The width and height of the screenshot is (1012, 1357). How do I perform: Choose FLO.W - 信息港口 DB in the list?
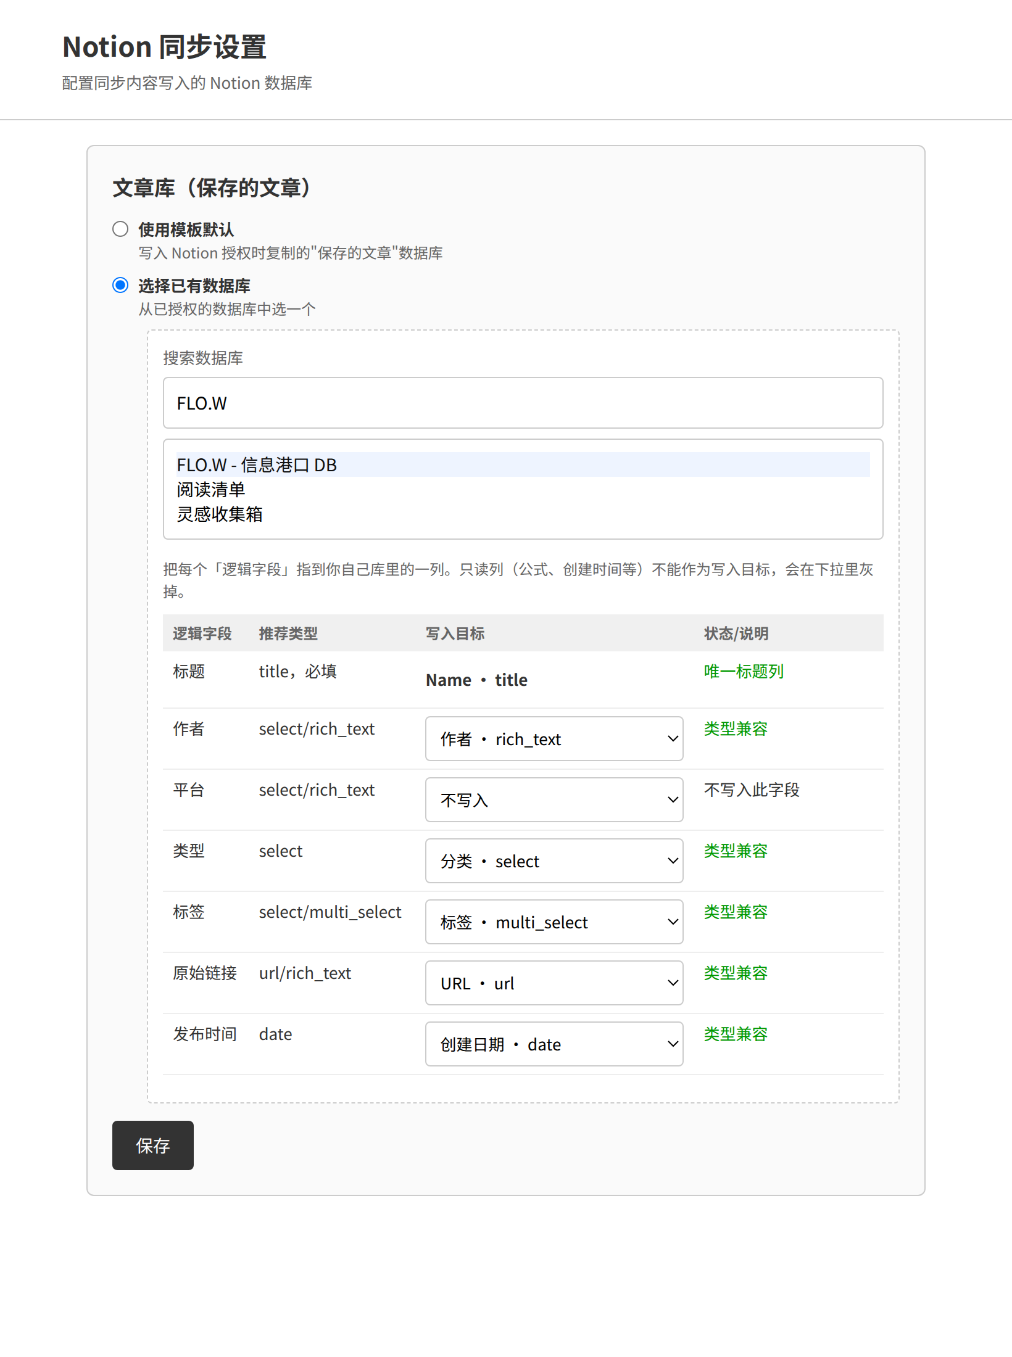pos(523,464)
